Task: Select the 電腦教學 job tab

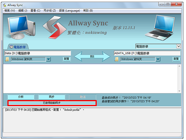Action: [18, 47]
